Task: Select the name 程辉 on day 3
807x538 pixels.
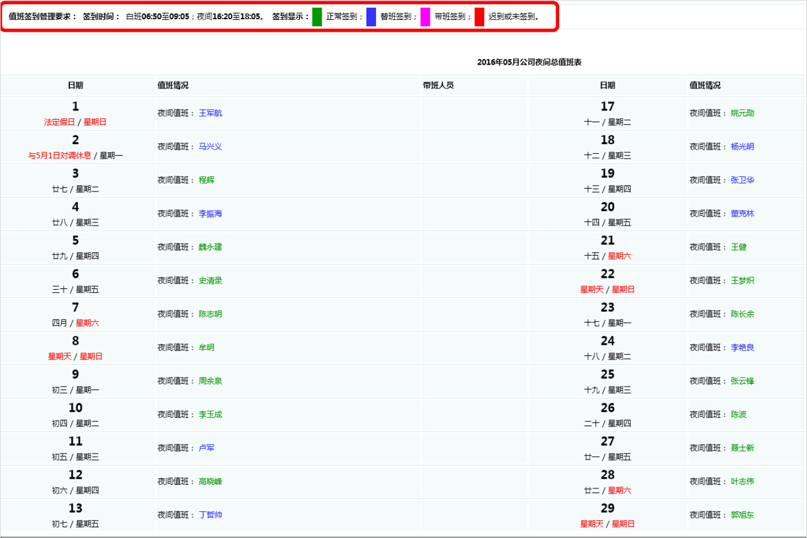Action: (207, 180)
